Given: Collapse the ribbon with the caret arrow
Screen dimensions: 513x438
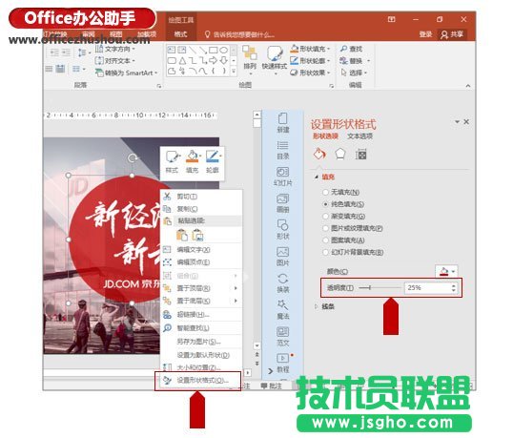Looking at the screenshot, I should [x=468, y=86].
